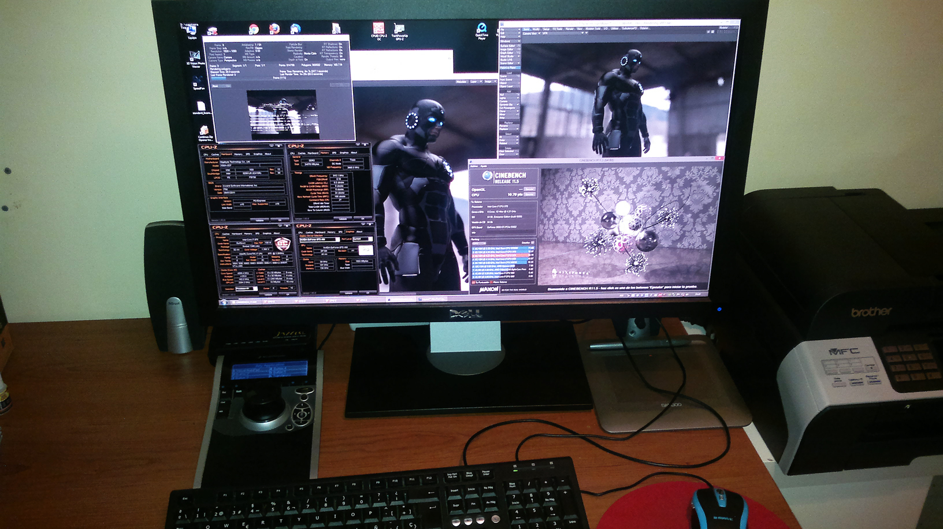Open the Perf Level dropdown in CPU-Z

(x=362, y=239)
